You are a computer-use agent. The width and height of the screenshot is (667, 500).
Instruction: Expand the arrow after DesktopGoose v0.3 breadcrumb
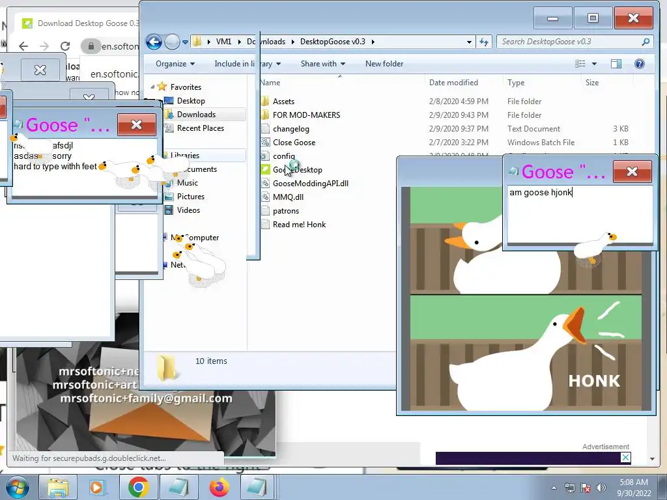373,42
